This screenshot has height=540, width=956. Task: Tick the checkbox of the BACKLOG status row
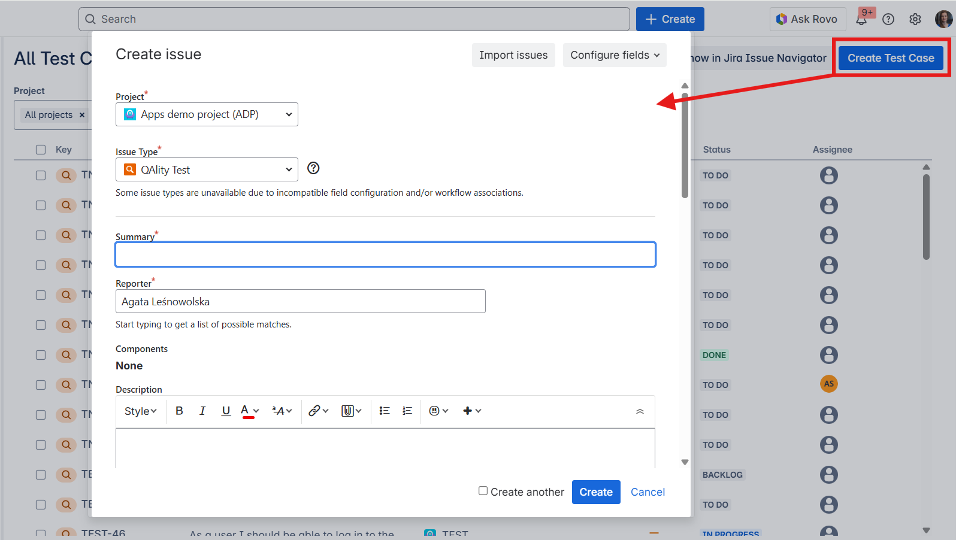41,475
